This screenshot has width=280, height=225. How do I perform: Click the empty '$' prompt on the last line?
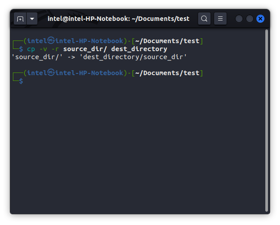pyautogui.click(x=21, y=81)
